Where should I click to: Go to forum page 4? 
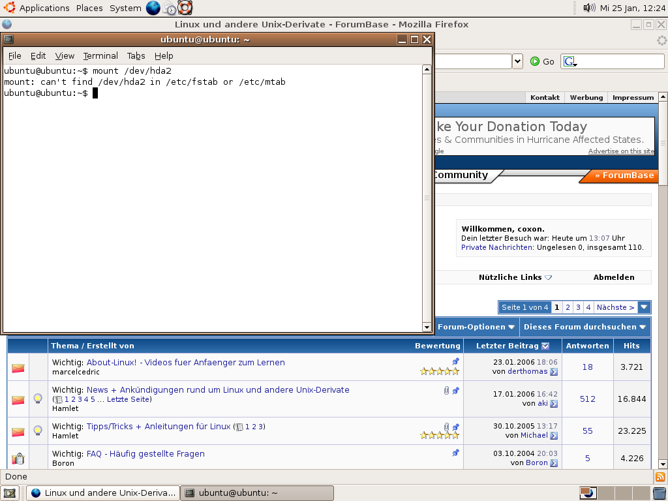tap(588, 307)
